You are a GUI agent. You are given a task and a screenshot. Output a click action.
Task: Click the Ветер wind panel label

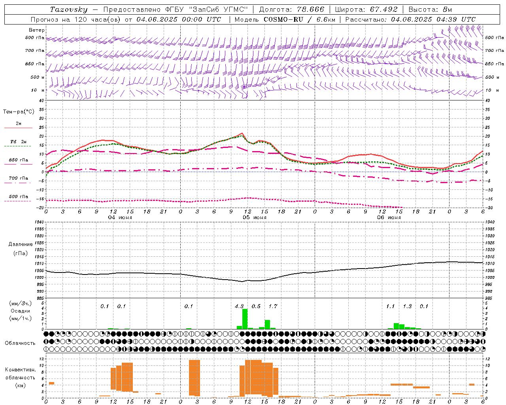tap(36, 30)
